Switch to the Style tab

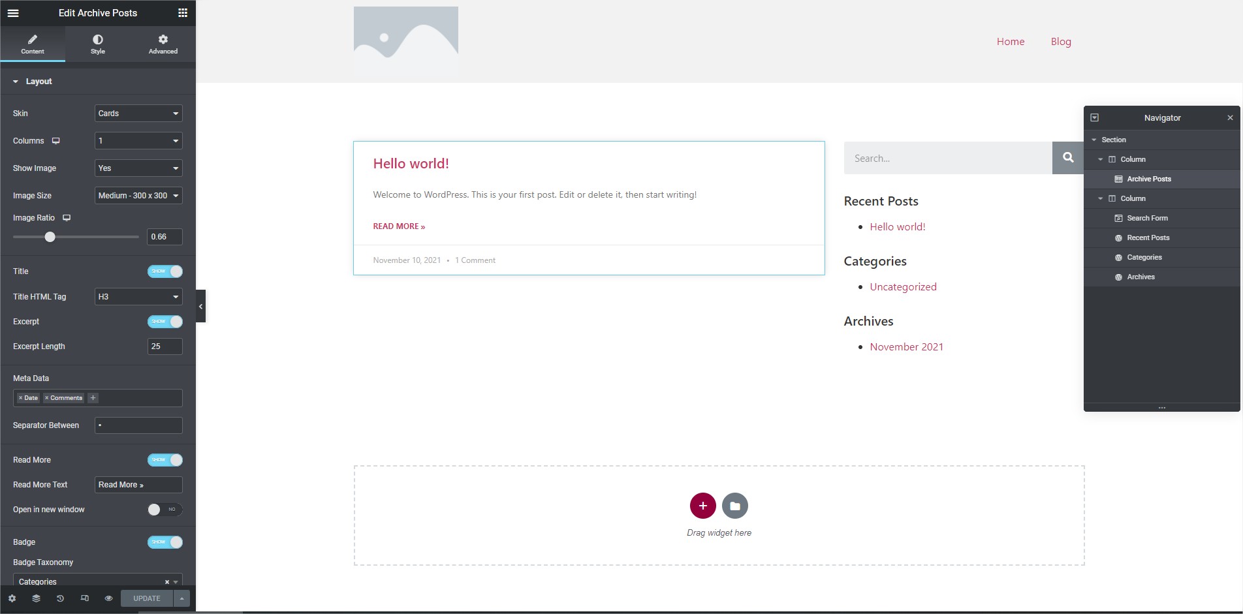click(x=98, y=44)
